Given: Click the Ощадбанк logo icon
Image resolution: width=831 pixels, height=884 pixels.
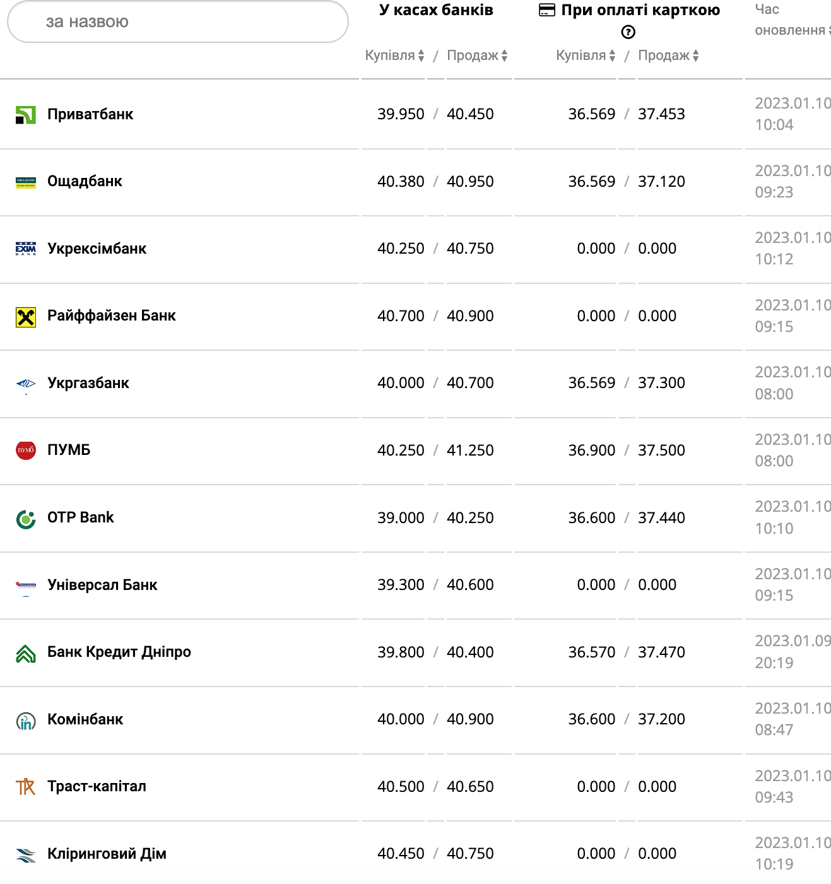Looking at the screenshot, I should (x=25, y=182).
